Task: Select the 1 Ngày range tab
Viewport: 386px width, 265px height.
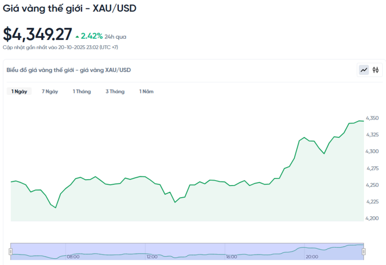Action: coord(19,92)
